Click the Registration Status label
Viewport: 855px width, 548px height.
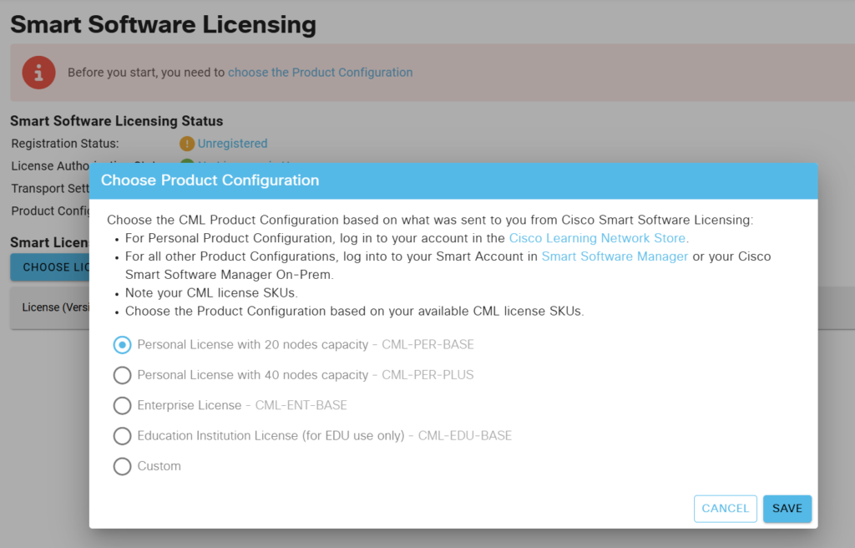click(65, 144)
